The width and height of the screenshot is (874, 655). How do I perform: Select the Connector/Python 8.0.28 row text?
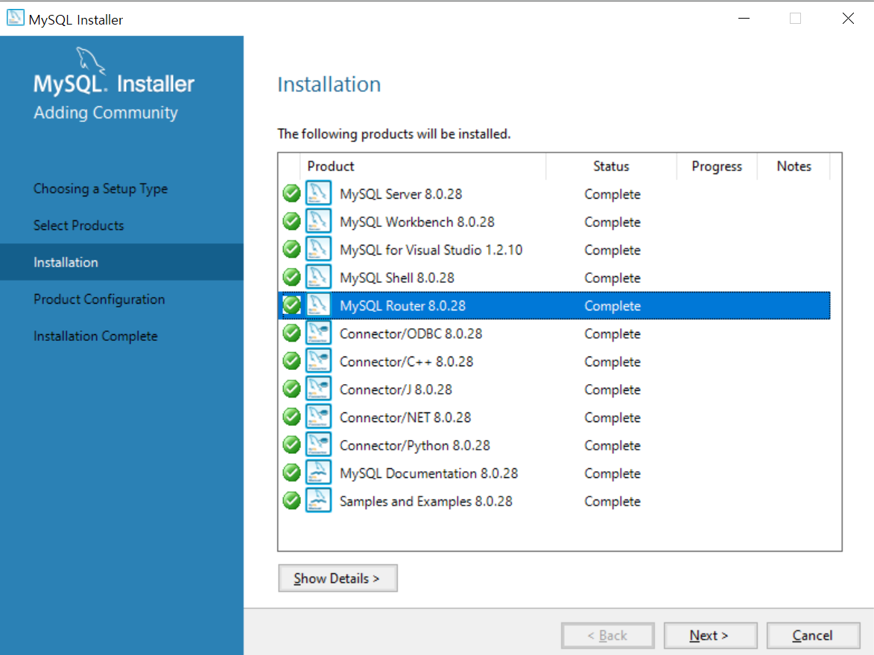tap(415, 445)
